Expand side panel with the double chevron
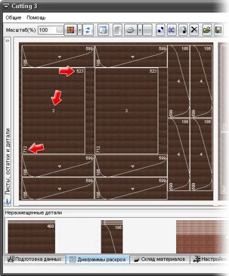The height and width of the screenshot is (276, 229). click(7, 41)
